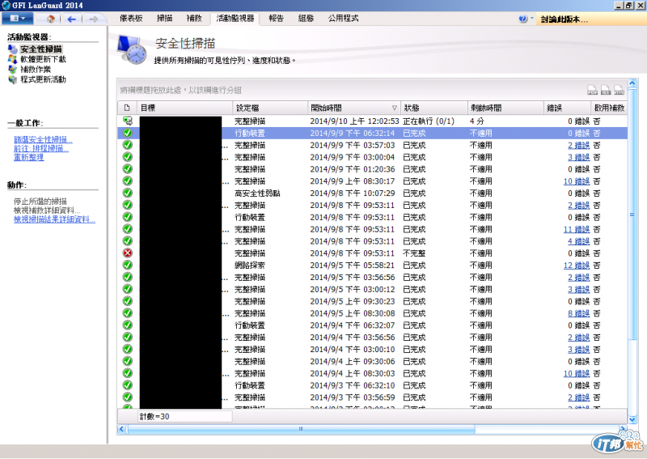Select the 2014/9/5 下午 05:58:21 time cell

353,266
